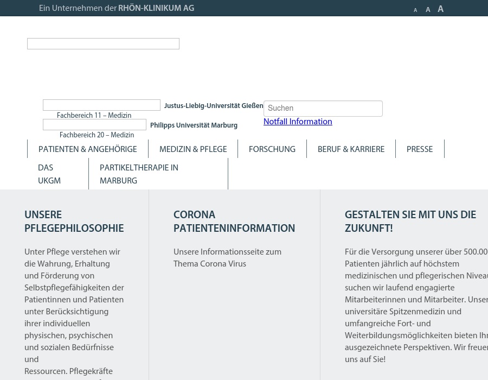The image size is (488, 380).
Task: Navigate to Partikeltherapie in Marburg
Action: coord(139,174)
